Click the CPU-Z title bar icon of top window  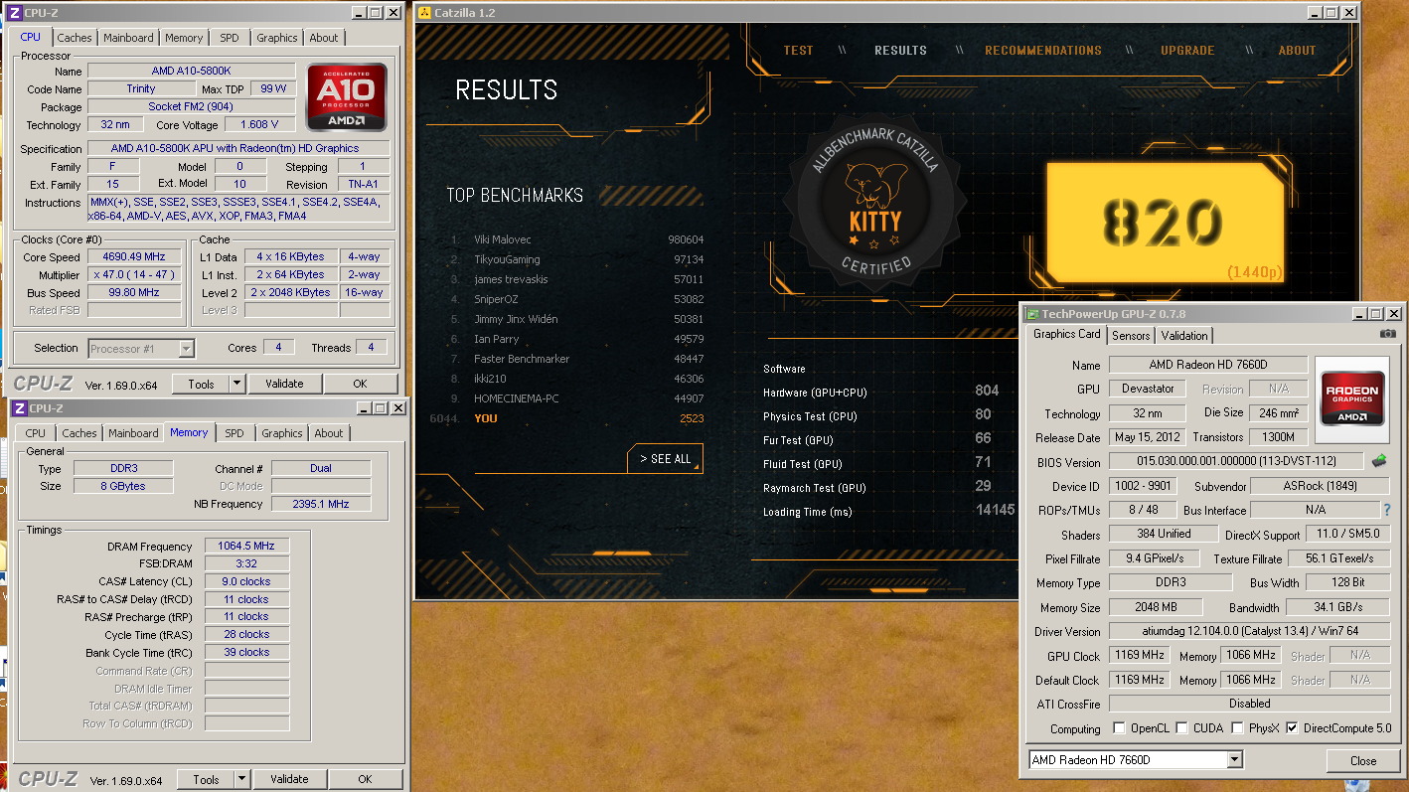pyautogui.click(x=15, y=13)
